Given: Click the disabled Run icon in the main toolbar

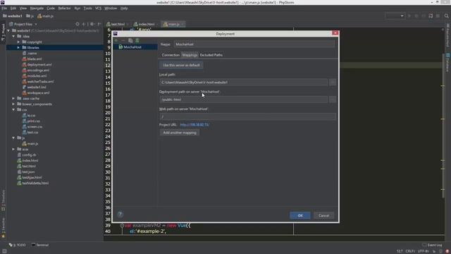Looking at the screenshot, I should point(409,16).
